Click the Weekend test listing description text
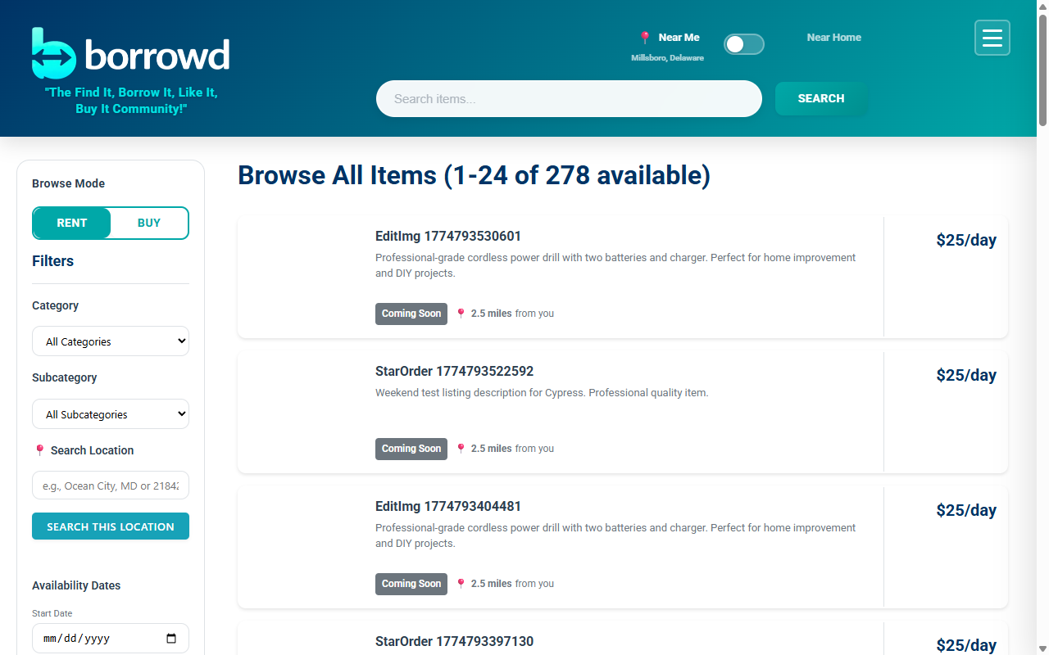1049x655 pixels. coord(542,393)
